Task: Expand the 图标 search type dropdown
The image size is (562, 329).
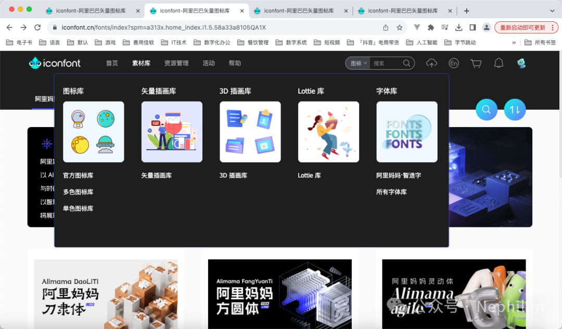Action: (358, 63)
